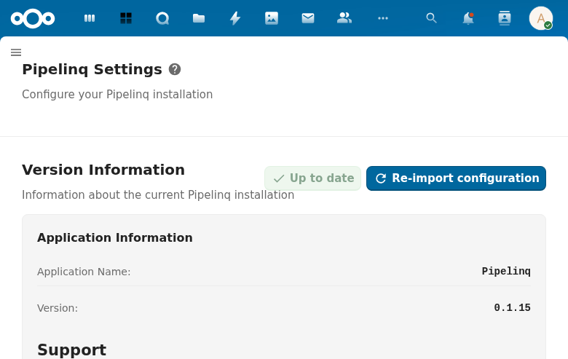Click the Application Name: label
Image resolution: width=568 pixels, height=359 pixels.
(84, 272)
